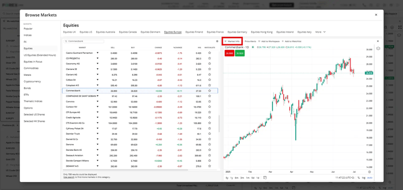Toggle log scale on chart
Screen dimensions: 403x190
coord(363,177)
